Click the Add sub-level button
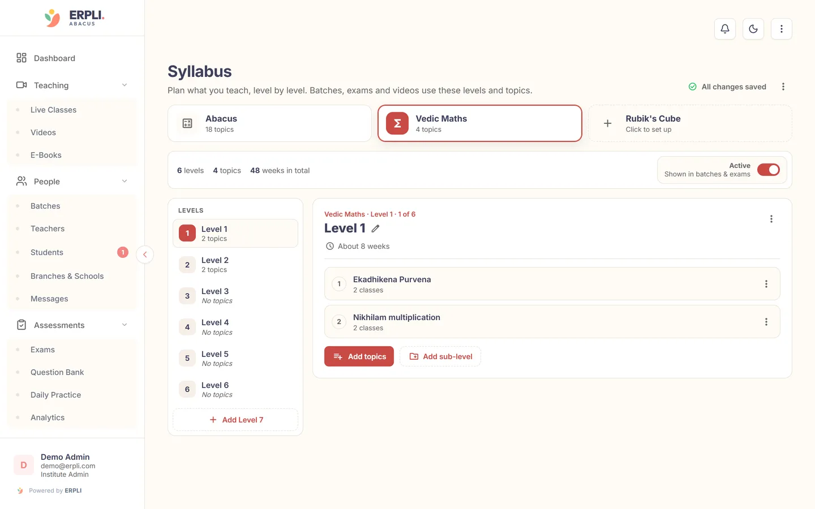 tap(440, 356)
